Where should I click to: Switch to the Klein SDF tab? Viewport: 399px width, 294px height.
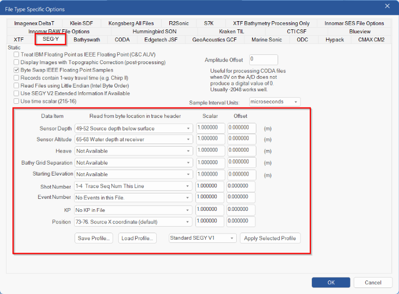tap(82, 23)
